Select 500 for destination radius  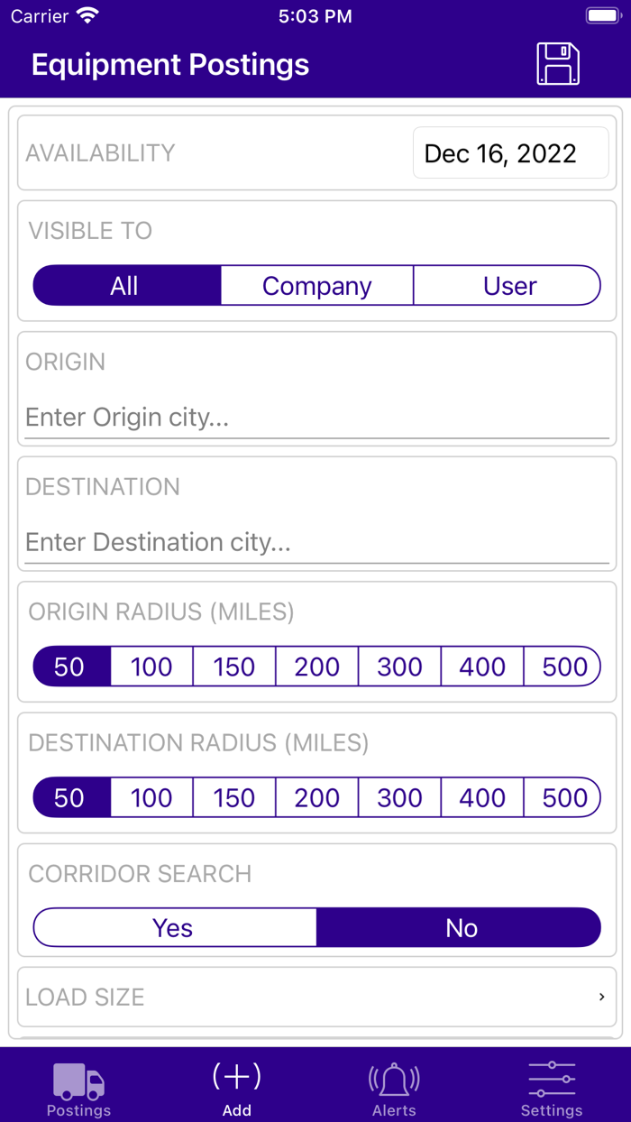click(562, 797)
